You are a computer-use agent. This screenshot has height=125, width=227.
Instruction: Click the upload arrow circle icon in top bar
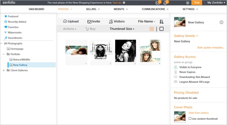[188, 3]
